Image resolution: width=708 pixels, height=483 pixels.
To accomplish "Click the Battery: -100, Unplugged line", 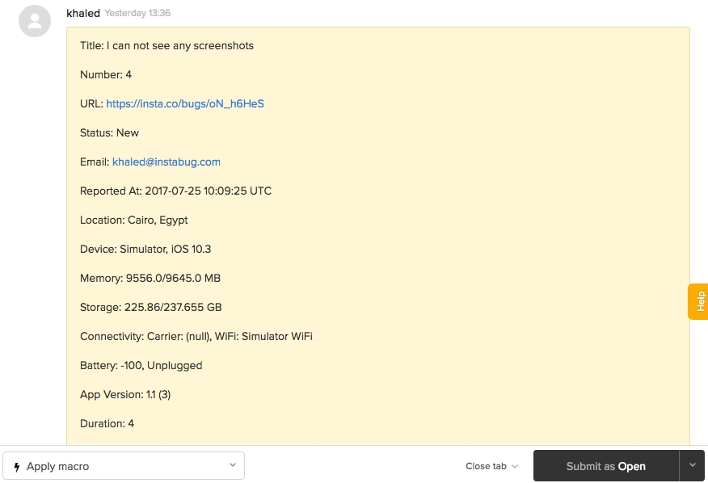I will (141, 365).
